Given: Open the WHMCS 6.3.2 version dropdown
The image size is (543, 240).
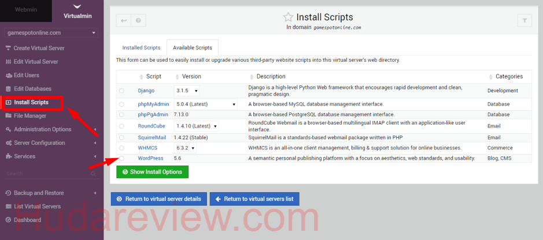Looking at the screenshot, I should [x=185, y=148].
